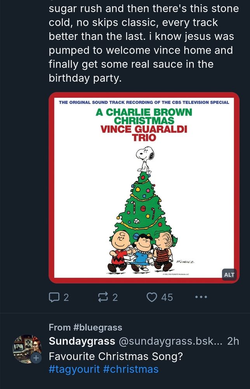Open the Favourite Christmas Song? post
The height and width of the screenshot is (389, 250).
pos(116,356)
